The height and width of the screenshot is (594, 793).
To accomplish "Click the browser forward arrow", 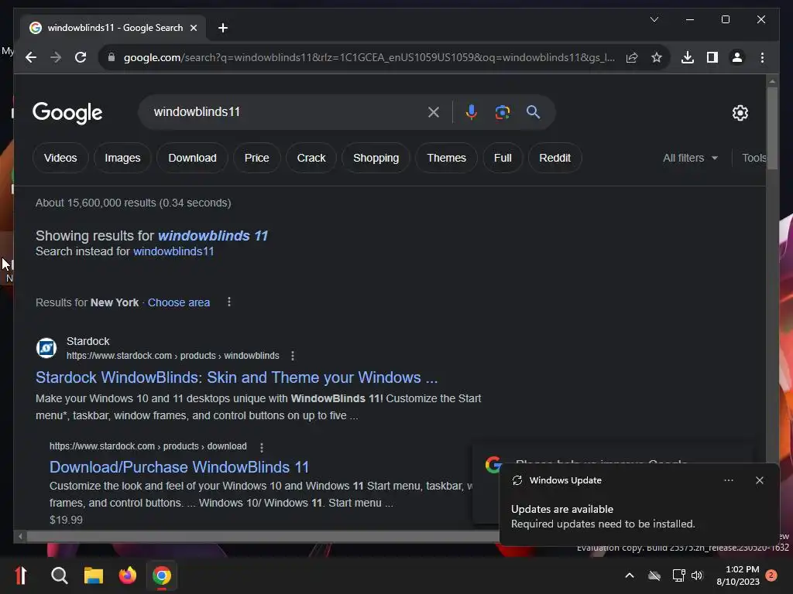I will click(x=56, y=57).
